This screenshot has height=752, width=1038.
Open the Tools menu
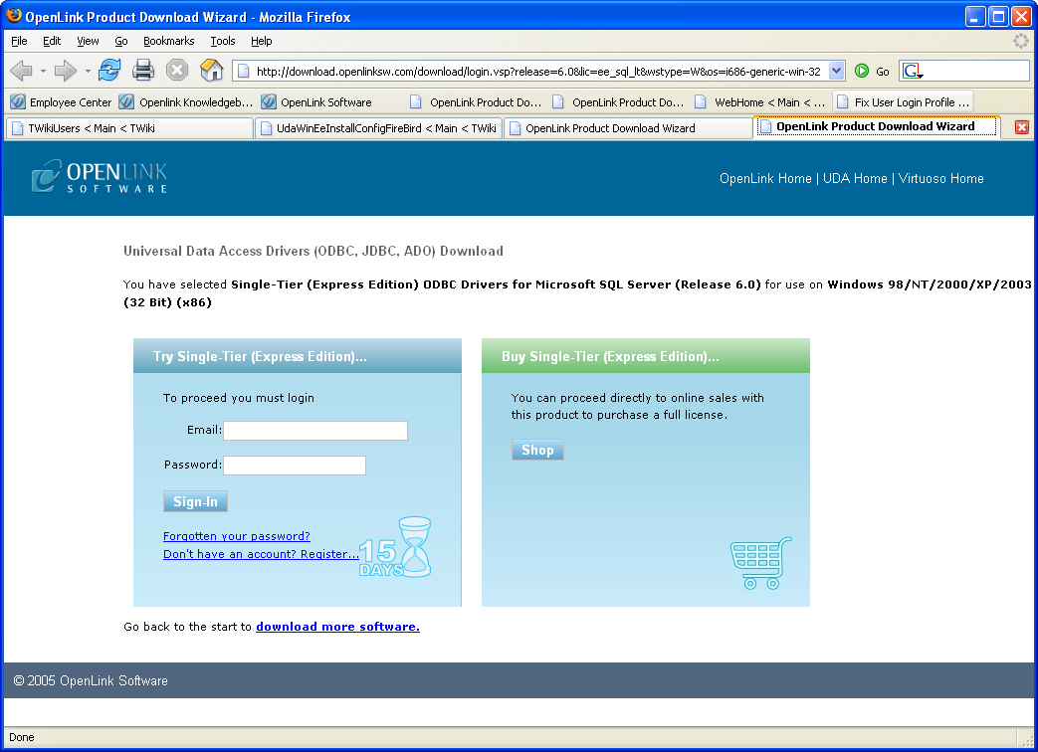pyautogui.click(x=223, y=41)
